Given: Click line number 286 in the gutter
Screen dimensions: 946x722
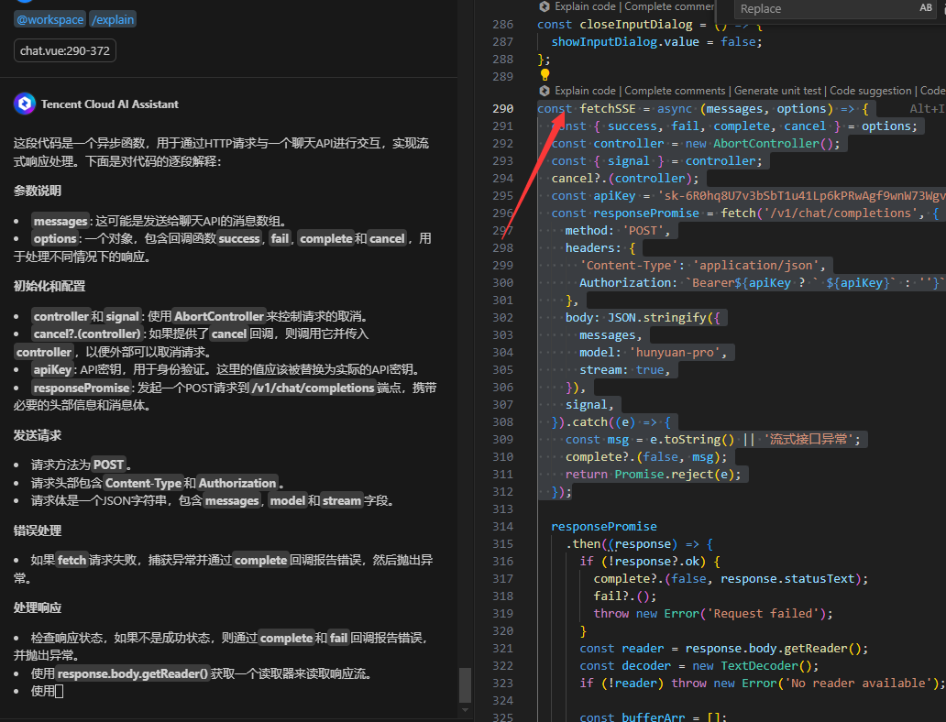Looking at the screenshot, I should tap(503, 25).
